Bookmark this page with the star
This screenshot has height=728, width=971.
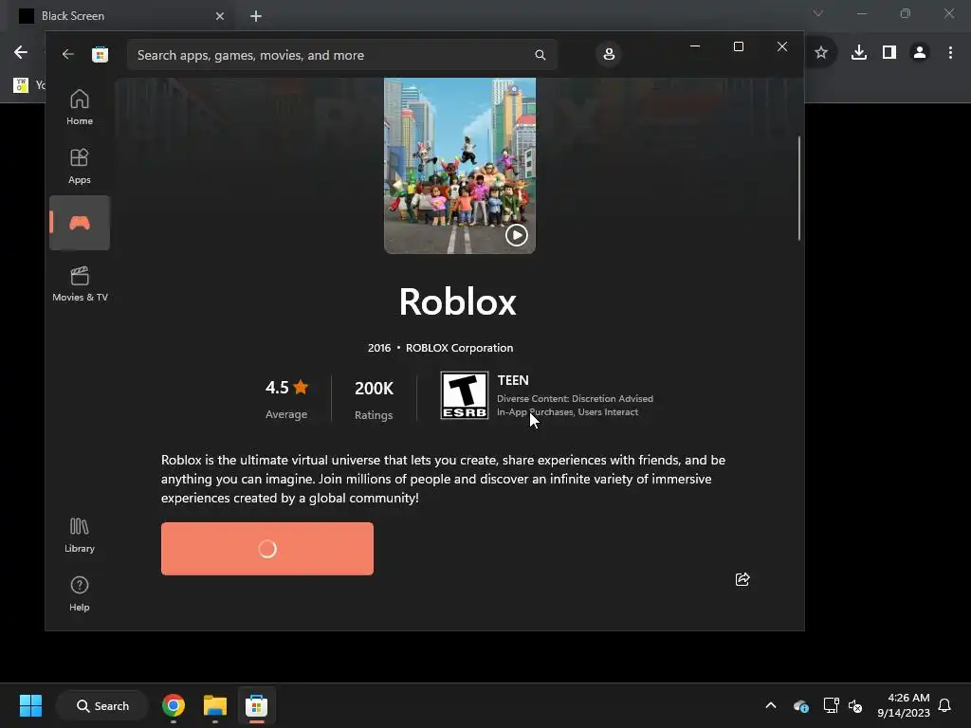(x=821, y=53)
